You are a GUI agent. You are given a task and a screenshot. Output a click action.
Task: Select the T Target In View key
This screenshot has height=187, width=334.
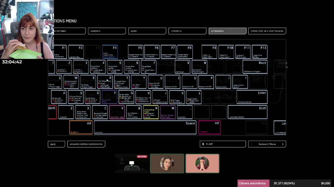coord(122,82)
